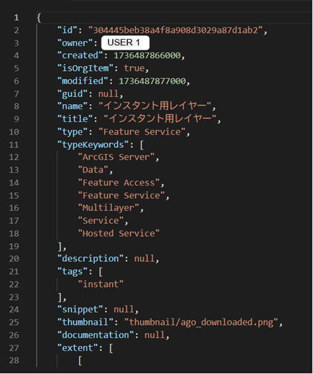Click the "documentation" key
Image resolution: width=313 pixels, height=374 pixels.
pyautogui.click(x=95, y=335)
